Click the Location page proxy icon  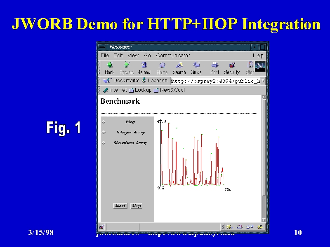click(144, 80)
